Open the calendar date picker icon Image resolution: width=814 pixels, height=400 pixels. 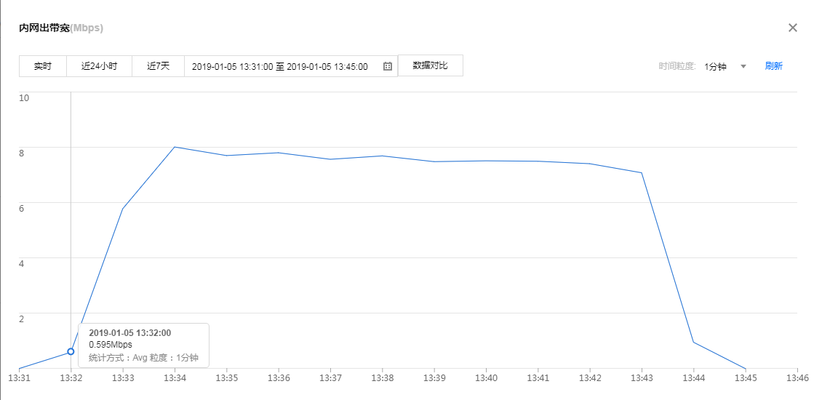click(x=388, y=66)
